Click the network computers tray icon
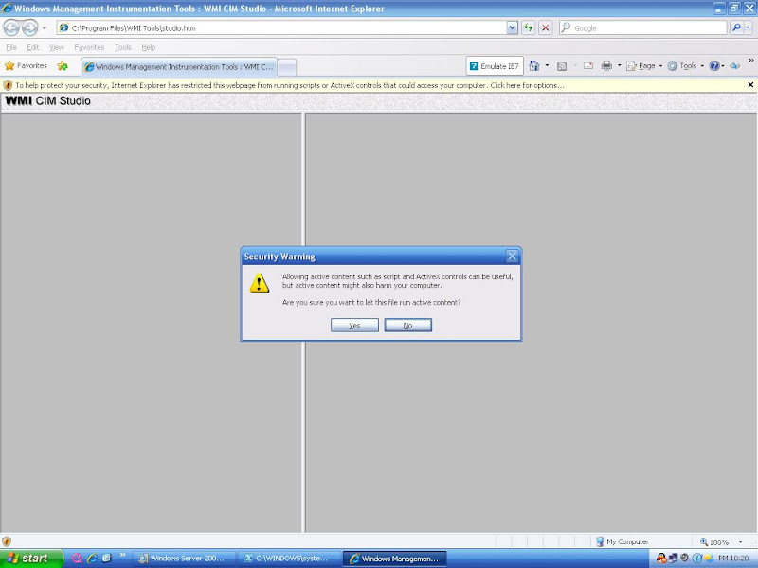The width and height of the screenshot is (758, 568). tap(673, 558)
